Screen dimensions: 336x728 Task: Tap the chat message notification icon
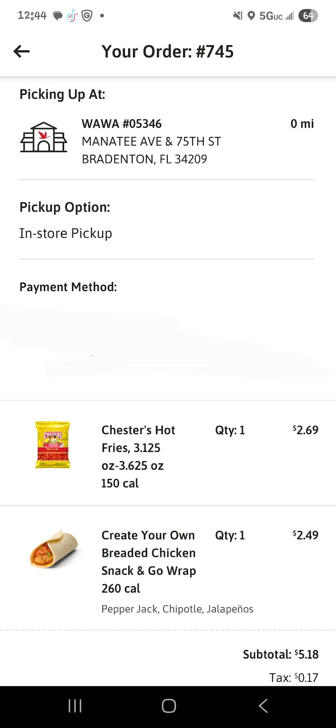coord(58,16)
